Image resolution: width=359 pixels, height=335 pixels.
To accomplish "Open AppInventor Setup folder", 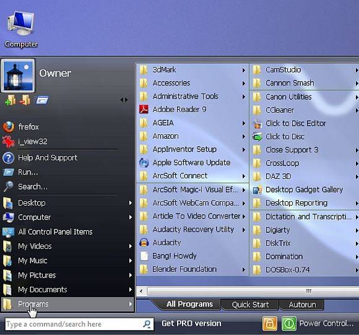I will [x=192, y=149].
